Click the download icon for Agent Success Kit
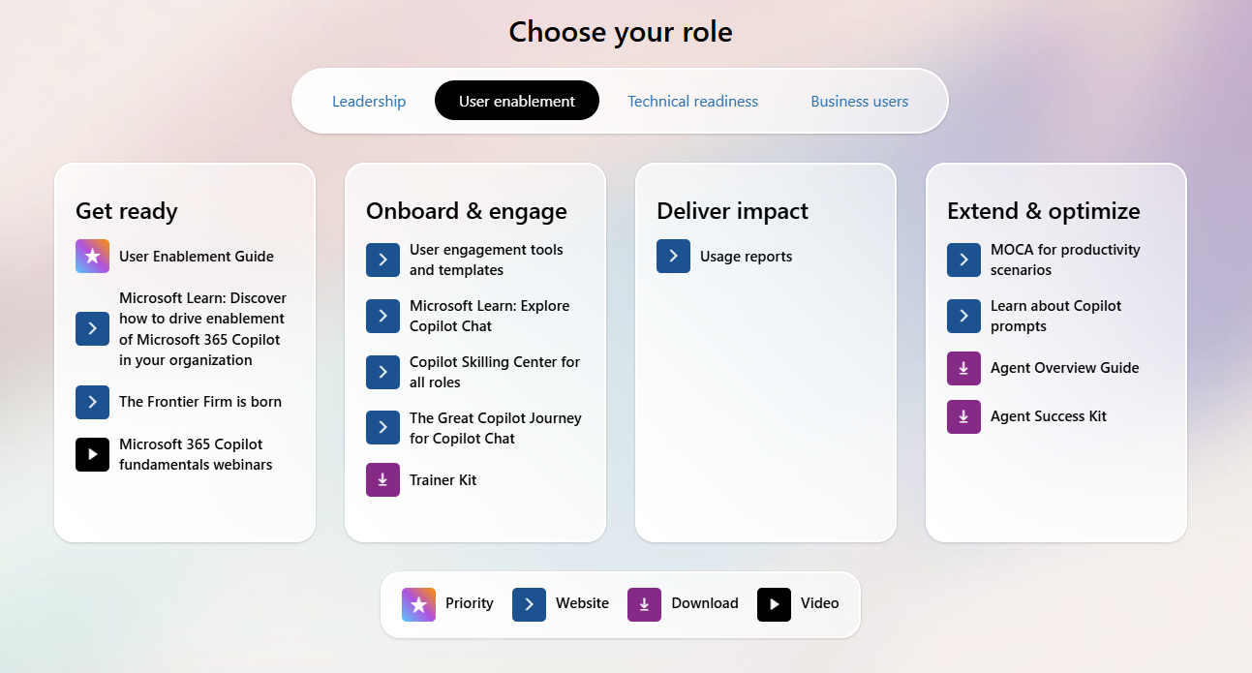1252x673 pixels. [x=963, y=416]
